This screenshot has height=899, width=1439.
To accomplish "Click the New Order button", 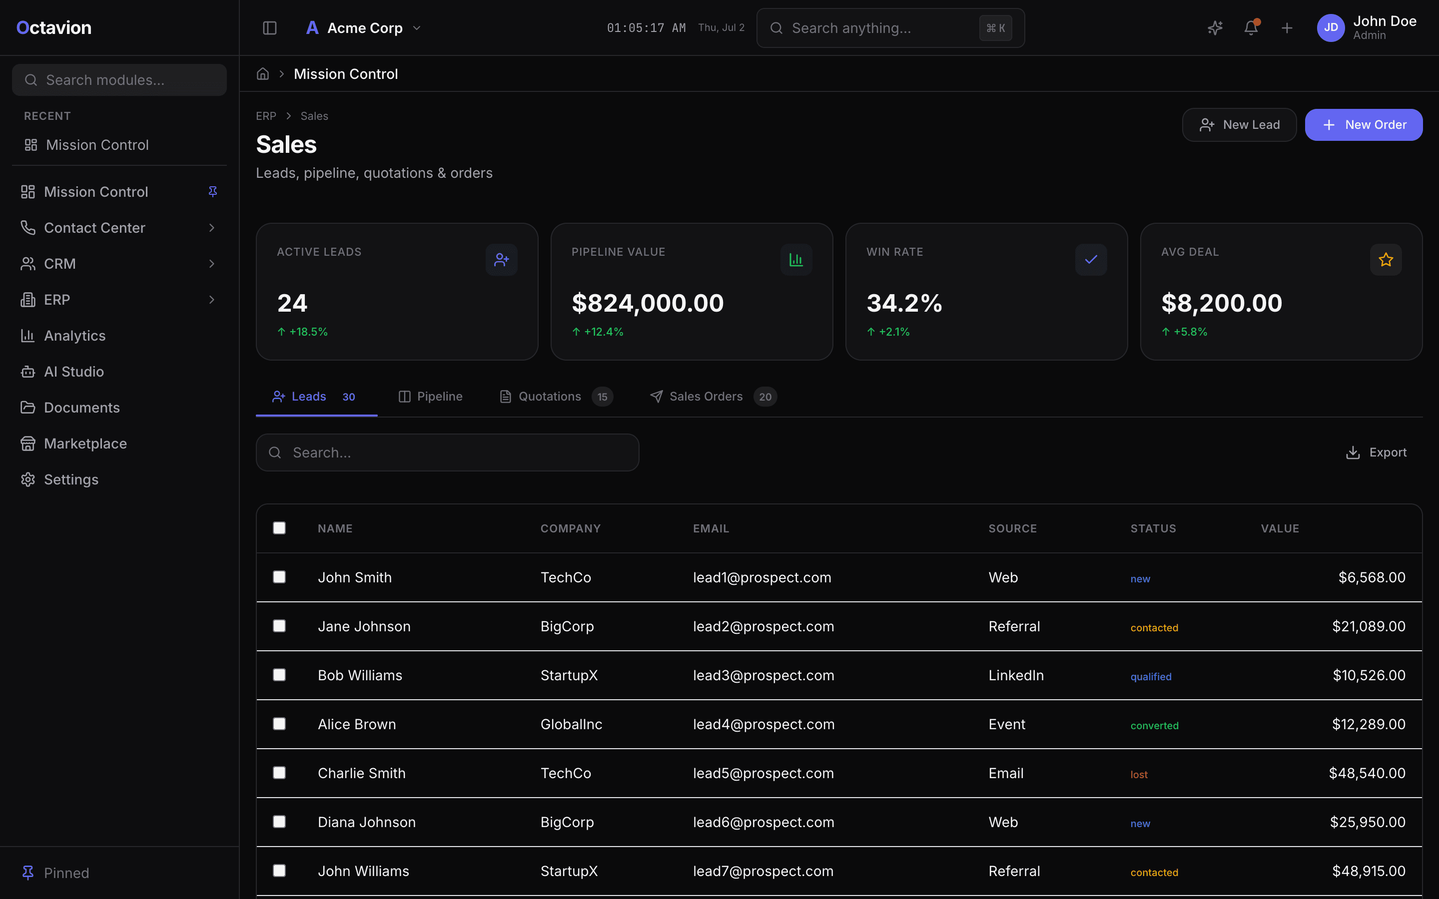I will (x=1364, y=125).
